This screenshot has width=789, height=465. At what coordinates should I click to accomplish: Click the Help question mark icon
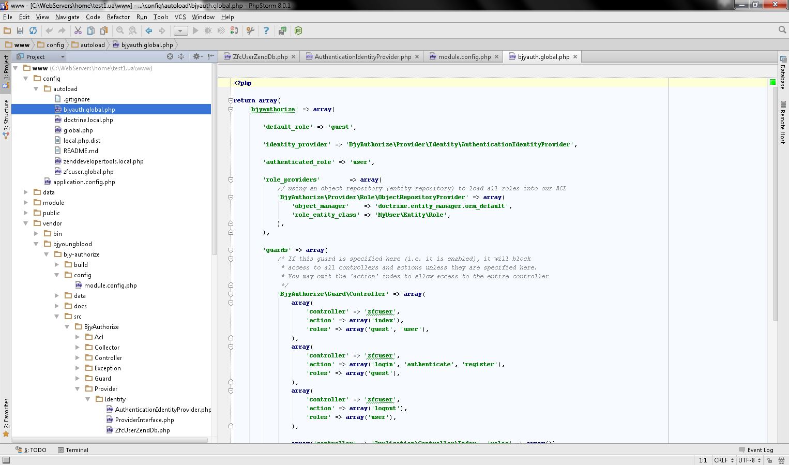pos(266,31)
